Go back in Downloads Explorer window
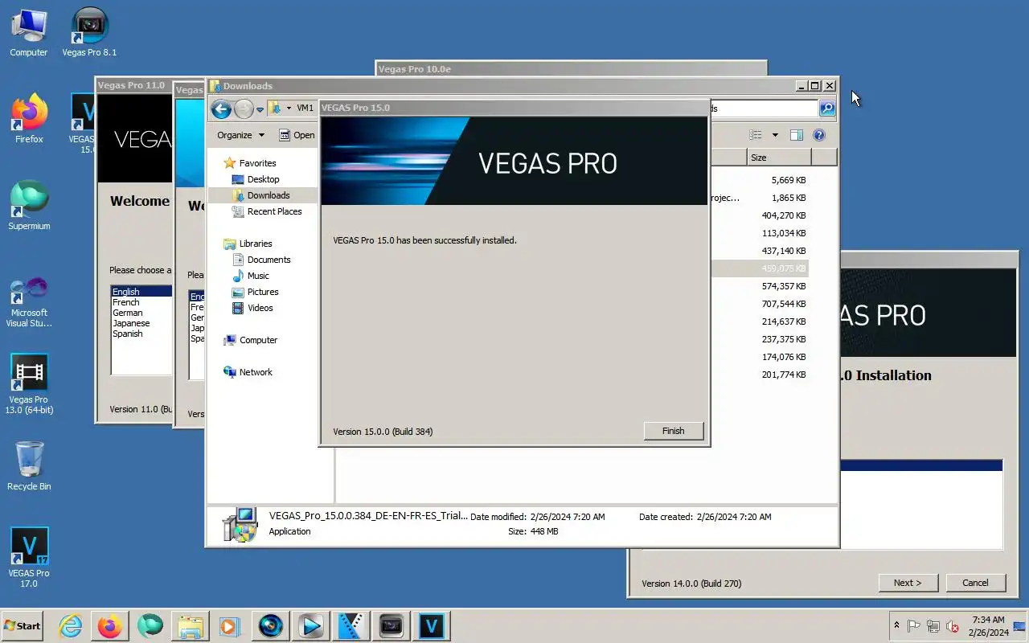 click(x=221, y=109)
